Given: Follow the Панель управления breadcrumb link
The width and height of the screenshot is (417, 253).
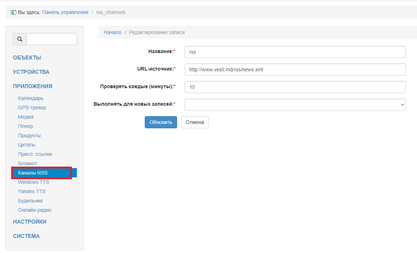Looking at the screenshot, I should tap(66, 12).
